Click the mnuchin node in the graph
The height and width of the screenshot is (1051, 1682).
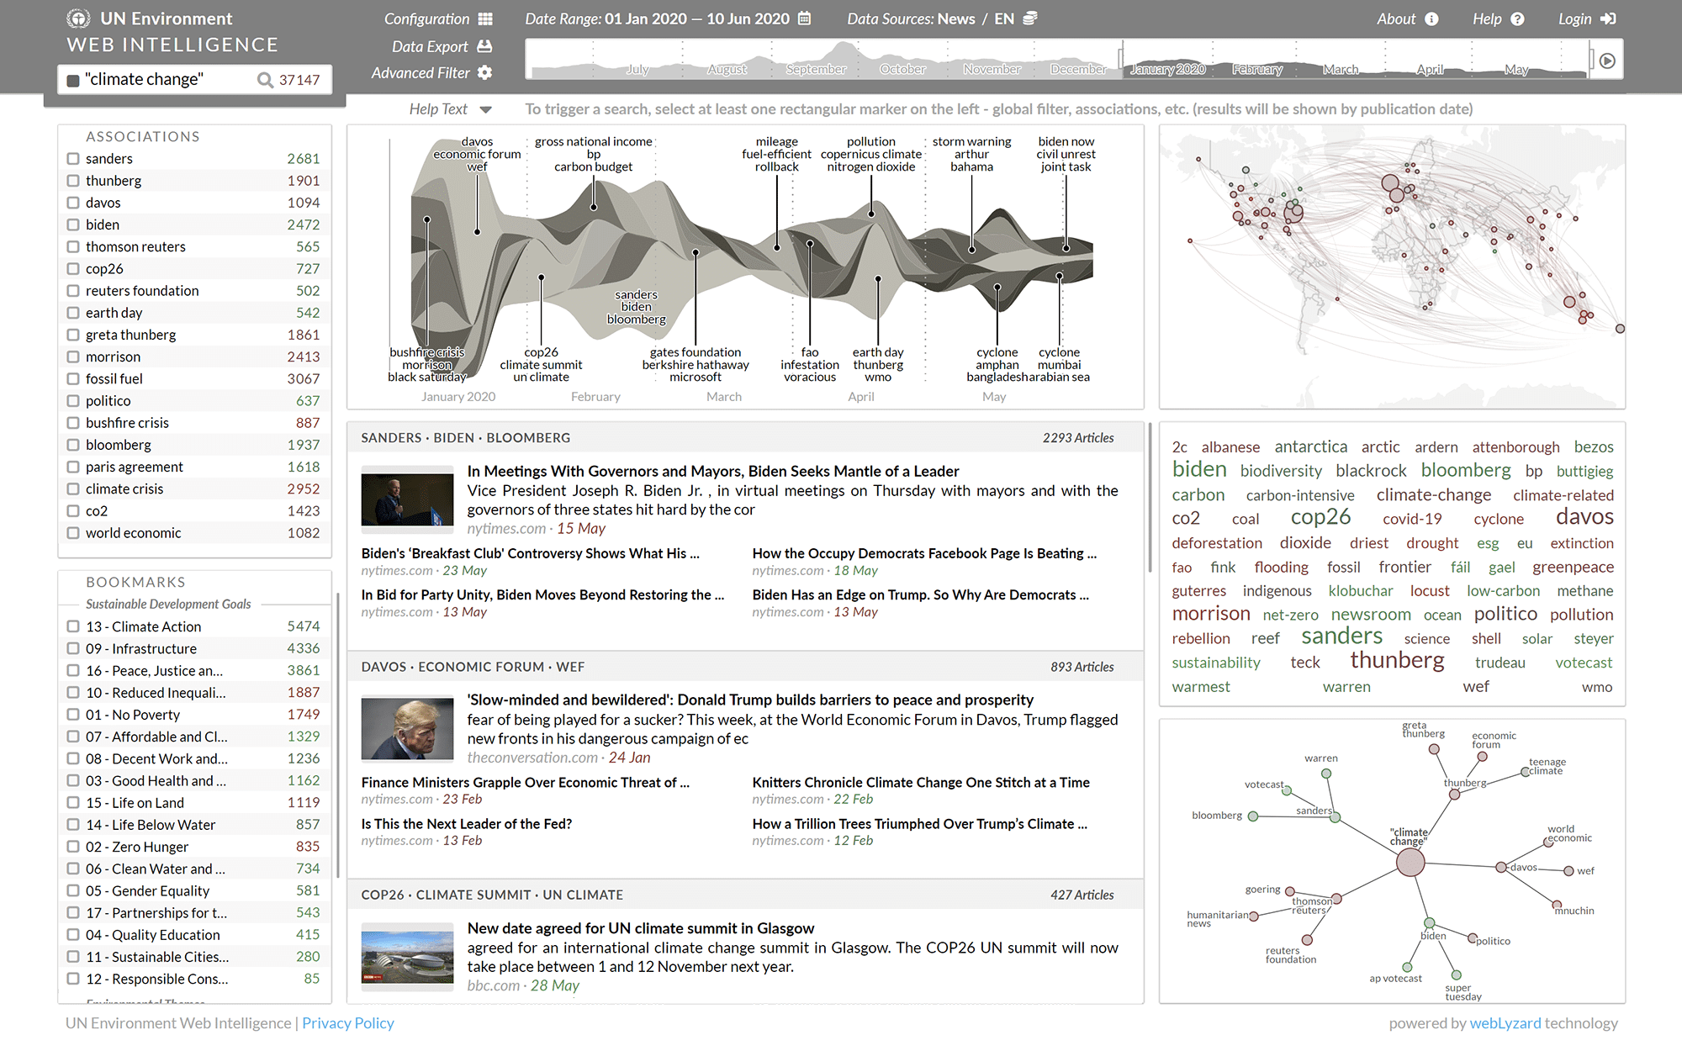(1557, 905)
